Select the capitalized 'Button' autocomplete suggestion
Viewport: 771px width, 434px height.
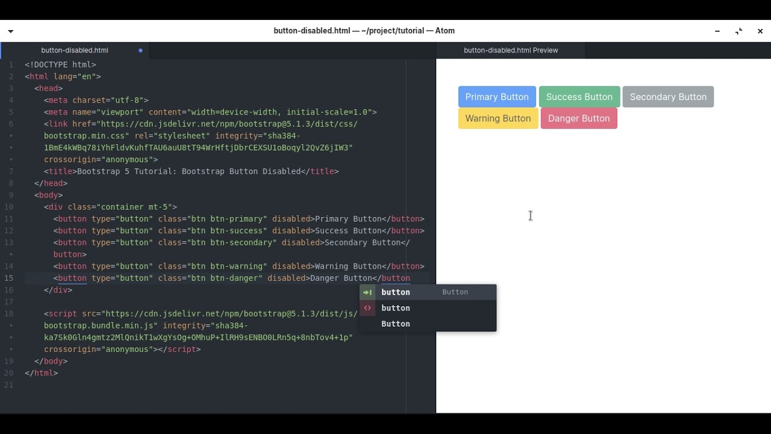428,324
